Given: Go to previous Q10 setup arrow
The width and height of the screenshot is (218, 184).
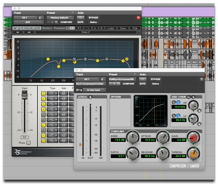Looking at the screenshot, I should pos(18,32).
